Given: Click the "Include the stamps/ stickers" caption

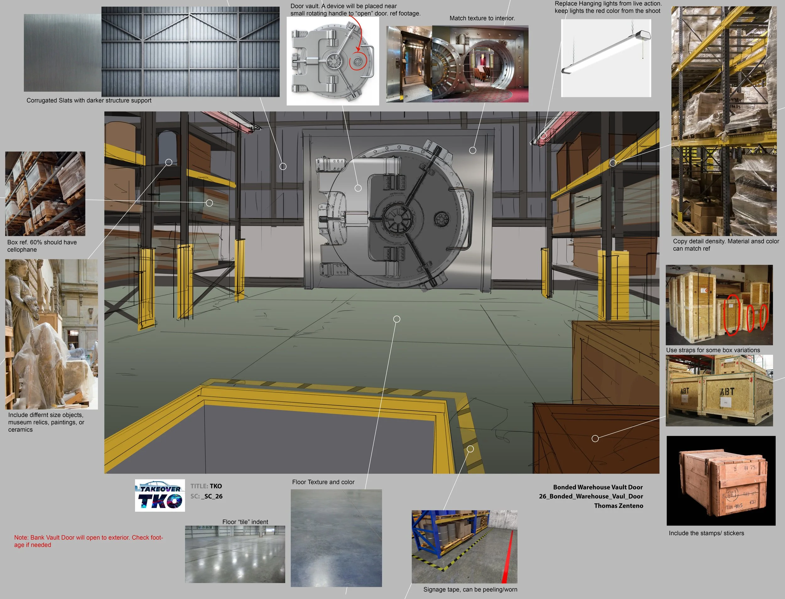Looking at the screenshot, I should [x=706, y=533].
